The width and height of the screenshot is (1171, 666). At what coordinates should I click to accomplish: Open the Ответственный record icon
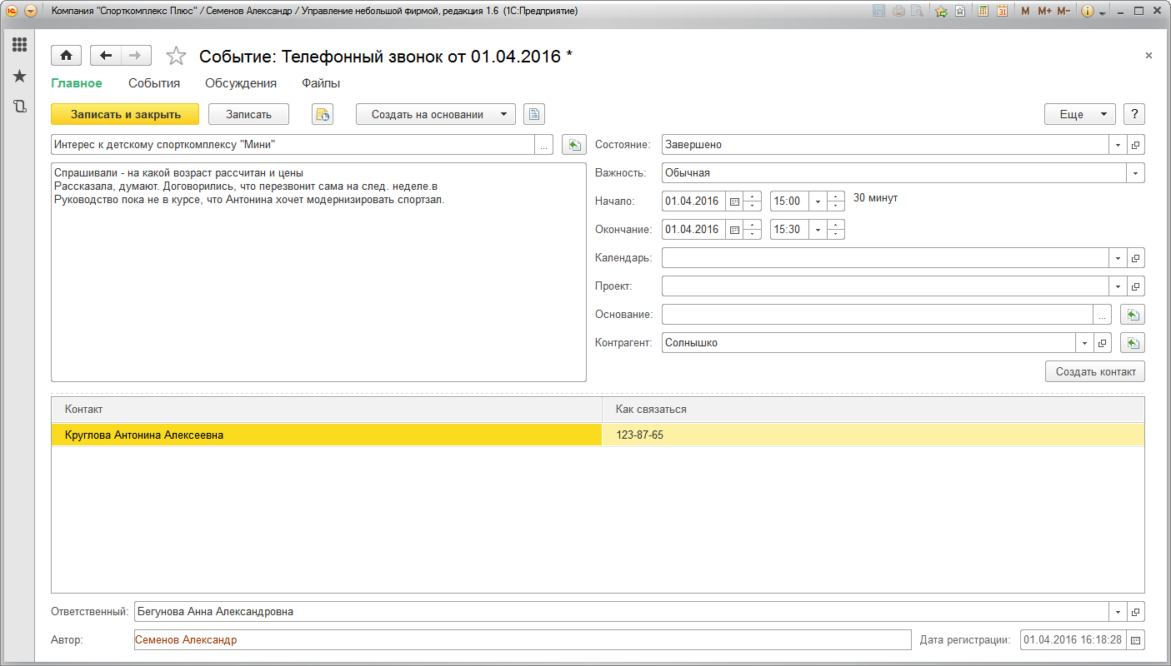pos(1135,612)
